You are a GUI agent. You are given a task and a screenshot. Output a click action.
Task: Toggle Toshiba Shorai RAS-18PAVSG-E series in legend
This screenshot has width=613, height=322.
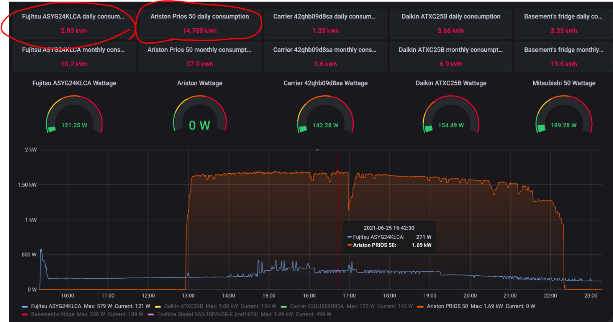pyautogui.click(x=208, y=314)
